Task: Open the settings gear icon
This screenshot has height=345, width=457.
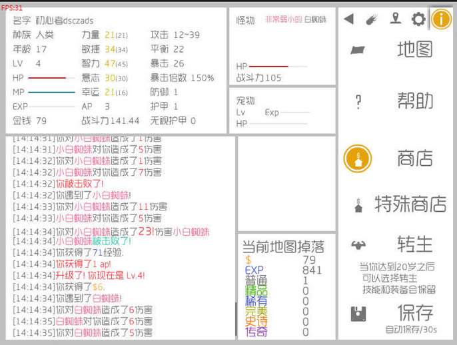Action: tap(418, 19)
